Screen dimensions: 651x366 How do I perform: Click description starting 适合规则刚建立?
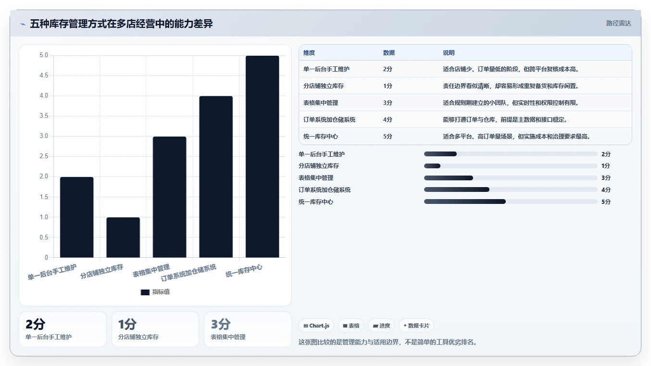pyautogui.click(x=511, y=103)
